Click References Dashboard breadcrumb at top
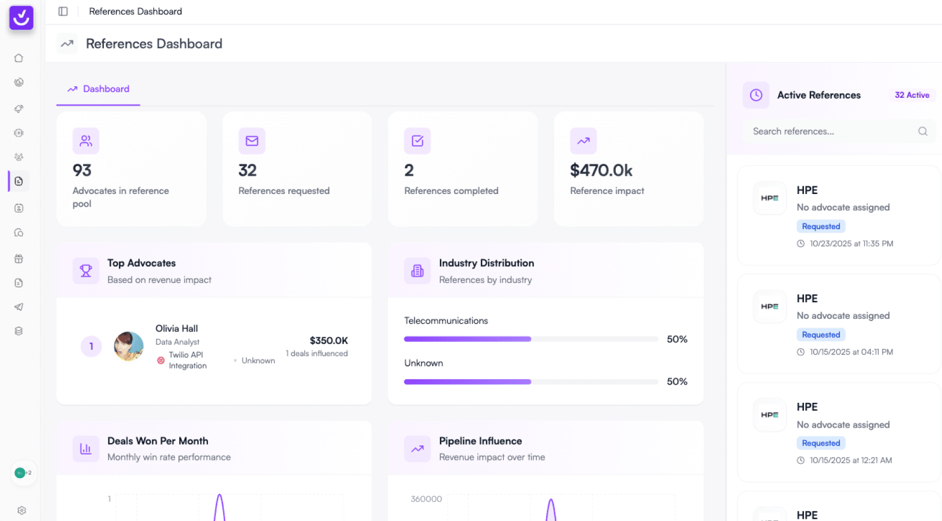Viewport: 942px width, 521px height. pos(135,12)
